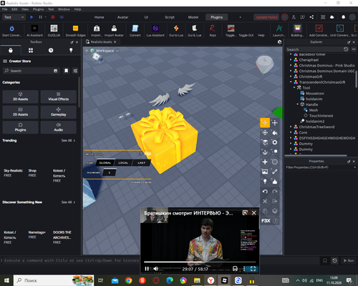This screenshot has width=358, height=286.
Task: Toggle Toolbox search filter options
Action: point(75,71)
